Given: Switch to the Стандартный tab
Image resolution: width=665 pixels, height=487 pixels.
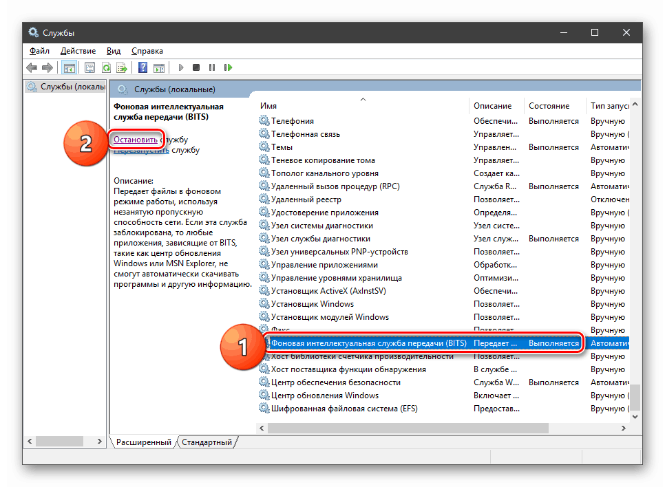Looking at the screenshot, I should click(x=207, y=442).
